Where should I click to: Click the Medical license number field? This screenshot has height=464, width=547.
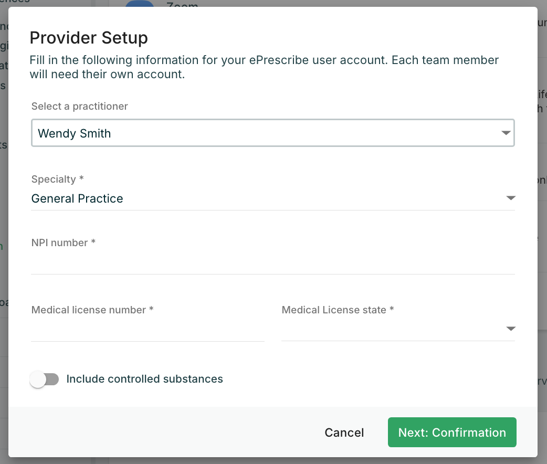pos(148,330)
